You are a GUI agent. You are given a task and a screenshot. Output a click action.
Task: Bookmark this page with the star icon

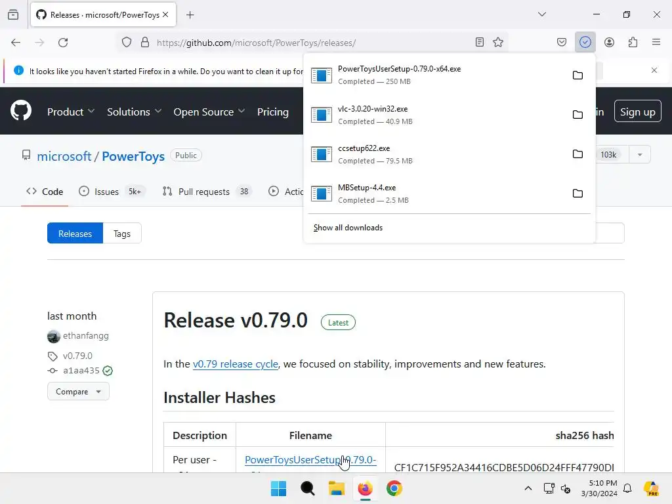[498, 42]
